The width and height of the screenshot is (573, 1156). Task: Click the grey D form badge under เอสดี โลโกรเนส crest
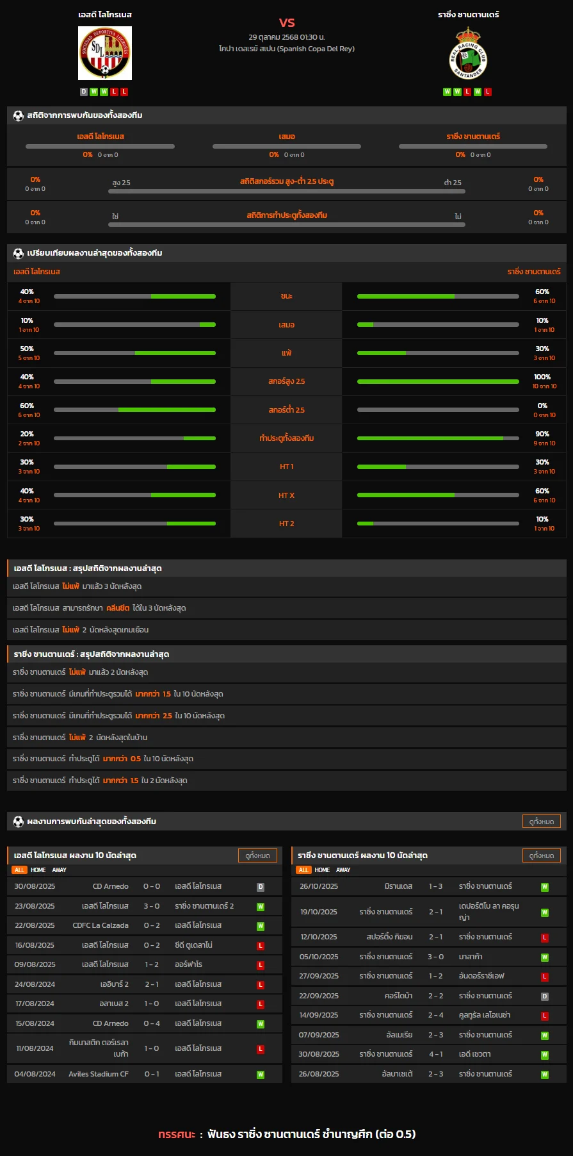(84, 92)
